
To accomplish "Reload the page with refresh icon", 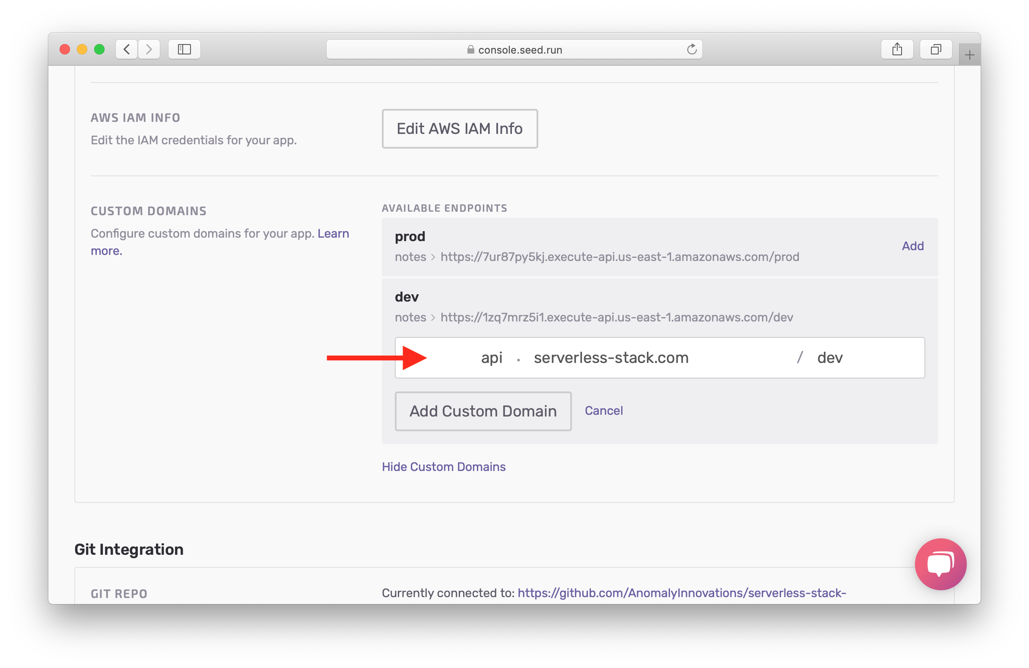I will [692, 49].
